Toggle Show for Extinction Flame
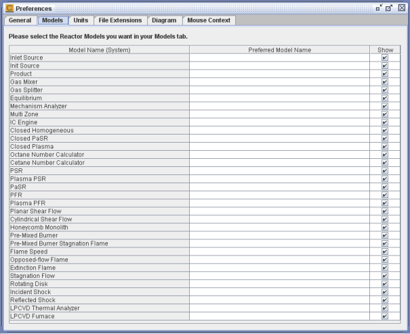Image resolution: width=410 pixels, height=334 pixels. coord(385,268)
